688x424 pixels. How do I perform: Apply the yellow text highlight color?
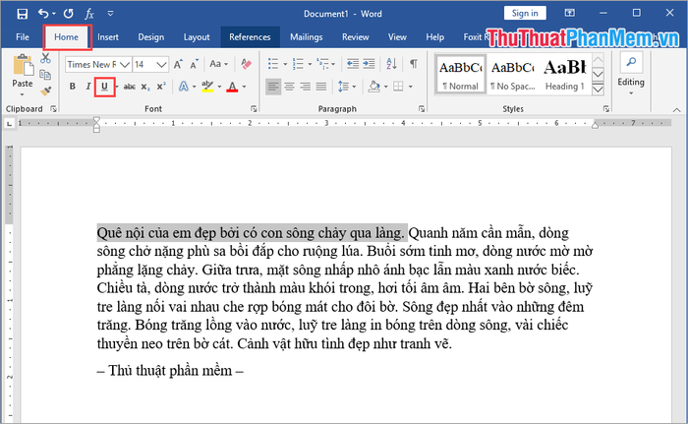[x=207, y=87]
